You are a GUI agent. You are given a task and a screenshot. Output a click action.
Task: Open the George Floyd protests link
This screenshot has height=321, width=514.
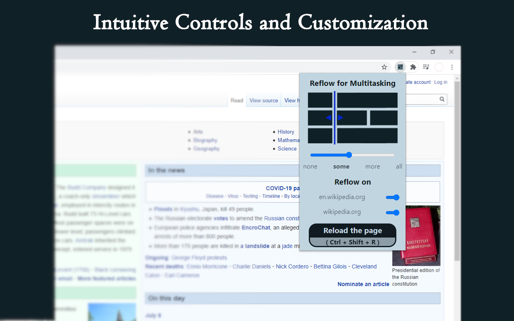click(199, 258)
